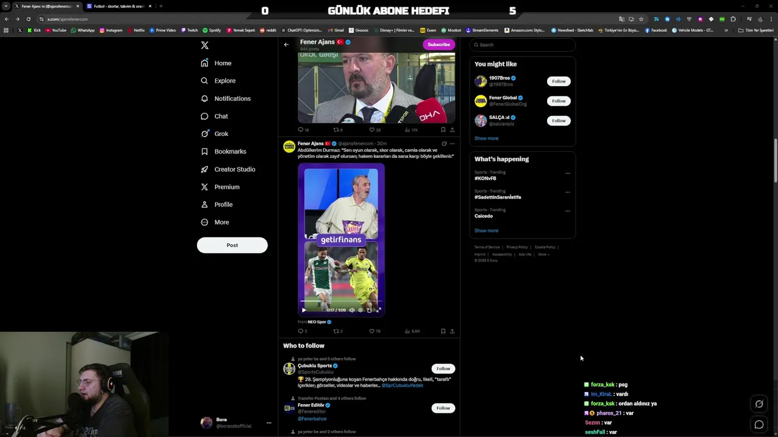Viewport: 778px width, 437px height.
Task: Open Profile icon in sidebar
Action: pyautogui.click(x=204, y=205)
